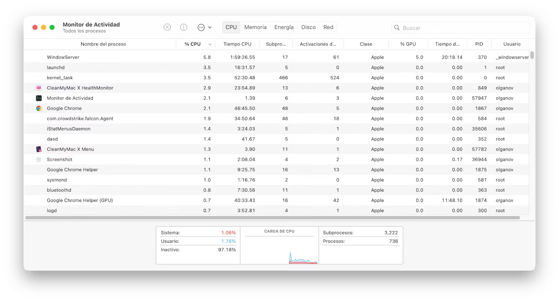Click the 466 subprocesses value for kernel_task
This screenshot has height=302, width=559.
(x=283, y=78)
